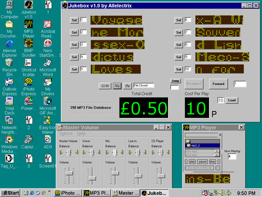Click the 25p credit button
The width and height of the screenshot is (262, 197).
pos(127,86)
